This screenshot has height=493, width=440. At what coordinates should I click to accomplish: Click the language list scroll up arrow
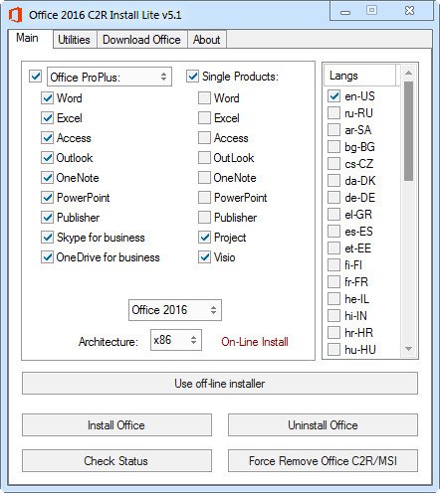(x=409, y=73)
